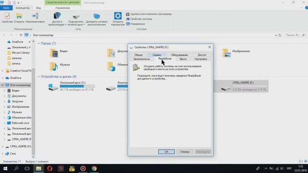
Task: Open Chrome from the taskbar
Action: (x=94, y=169)
